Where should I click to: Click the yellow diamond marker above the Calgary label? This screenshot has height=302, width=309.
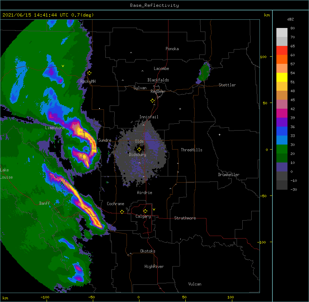[x=145, y=211]
